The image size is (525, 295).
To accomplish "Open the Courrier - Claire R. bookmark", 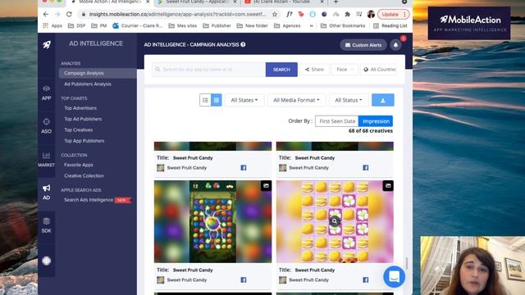I will coord(138,25).
